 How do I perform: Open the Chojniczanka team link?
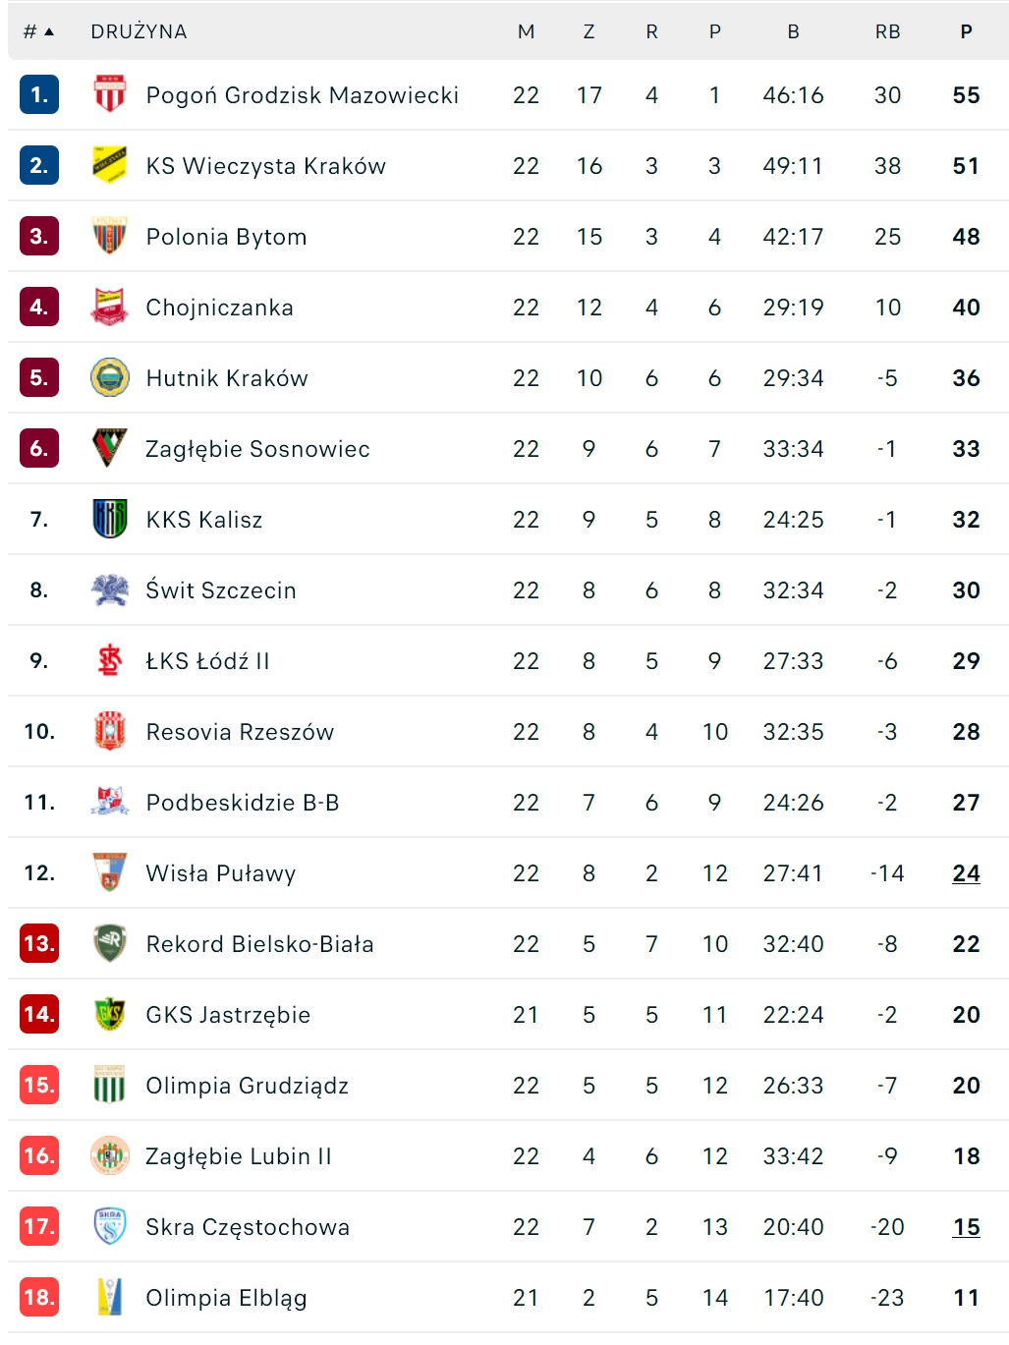[x=219, y=308]
